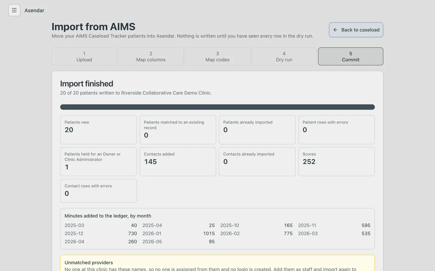
Task: Click the Patients matched to existing record card
Action: tap(178, 130)
